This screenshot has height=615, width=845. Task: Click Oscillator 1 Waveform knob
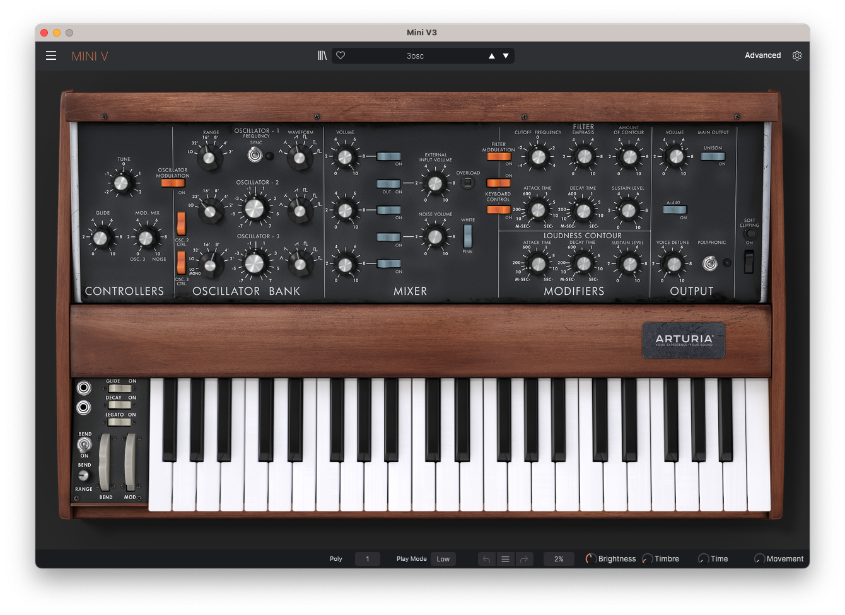click(x=299, y=157)
